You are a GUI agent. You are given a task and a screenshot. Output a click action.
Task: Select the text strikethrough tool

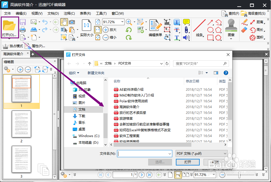[x=177, y=30]
